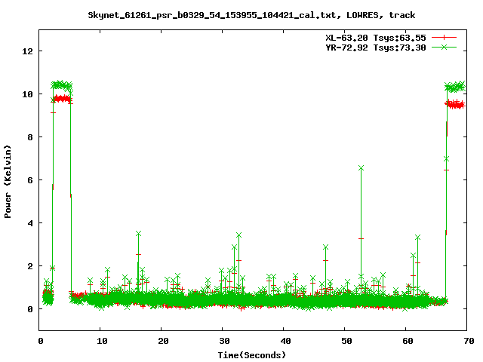Click the green spike peak near 33 seconds
Viewport: 483px width, 362px height.
238,235
